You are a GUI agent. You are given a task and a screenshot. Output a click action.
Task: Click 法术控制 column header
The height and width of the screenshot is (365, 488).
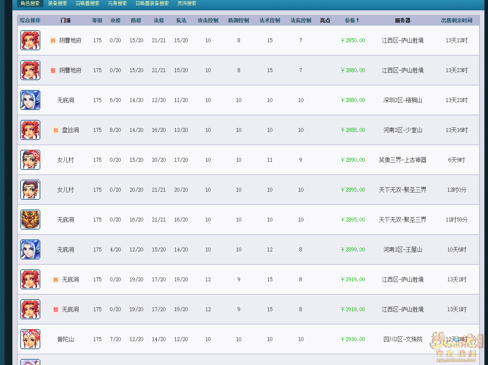[x=270, y=20]
